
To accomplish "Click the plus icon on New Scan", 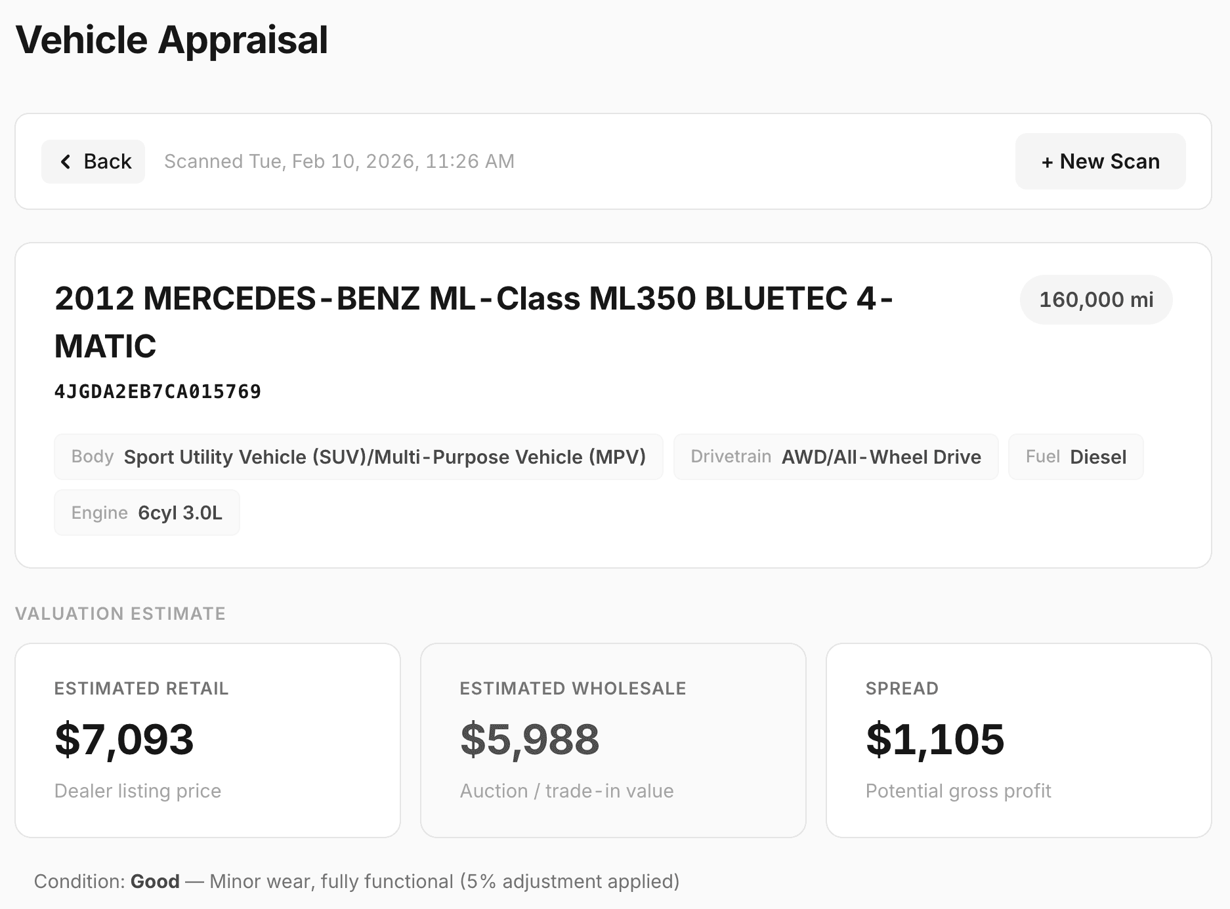I will pos(1047,162).
